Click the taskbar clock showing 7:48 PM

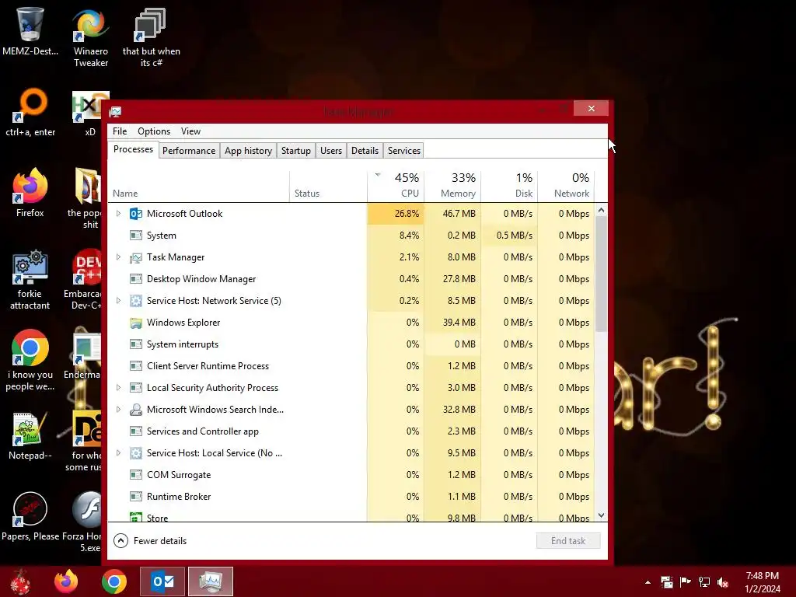(763, 582)
